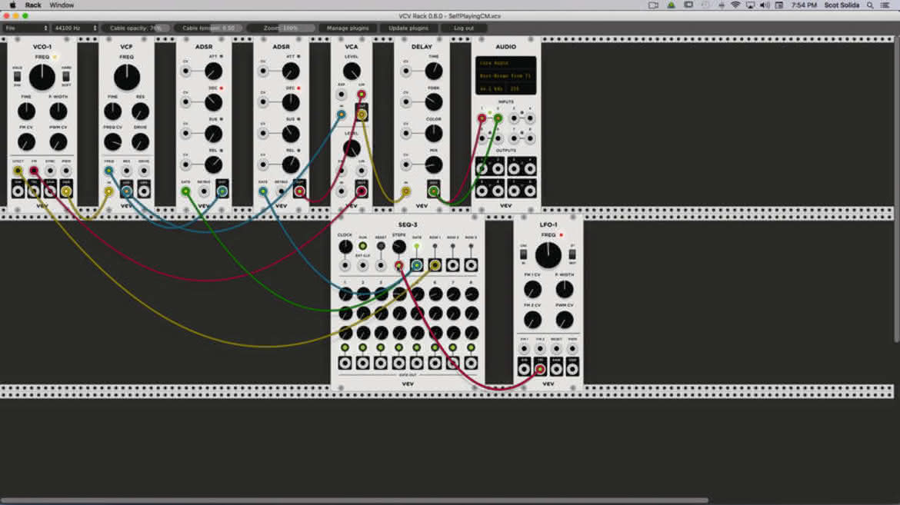Click SEQ-3 ROW 3 output jack
900x505 pixels.
[471, 265]
